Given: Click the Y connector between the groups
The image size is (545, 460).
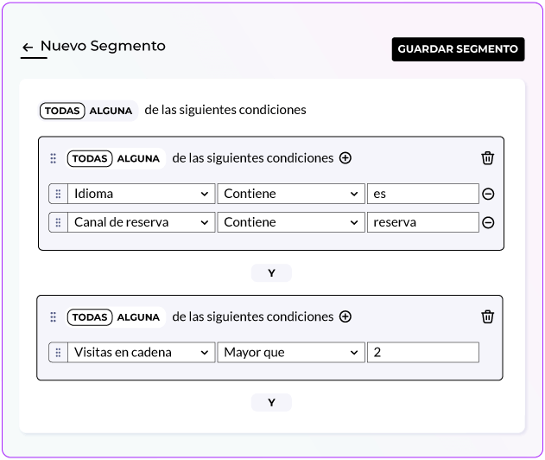Looking at the screenshot, I should pos(271,273).
